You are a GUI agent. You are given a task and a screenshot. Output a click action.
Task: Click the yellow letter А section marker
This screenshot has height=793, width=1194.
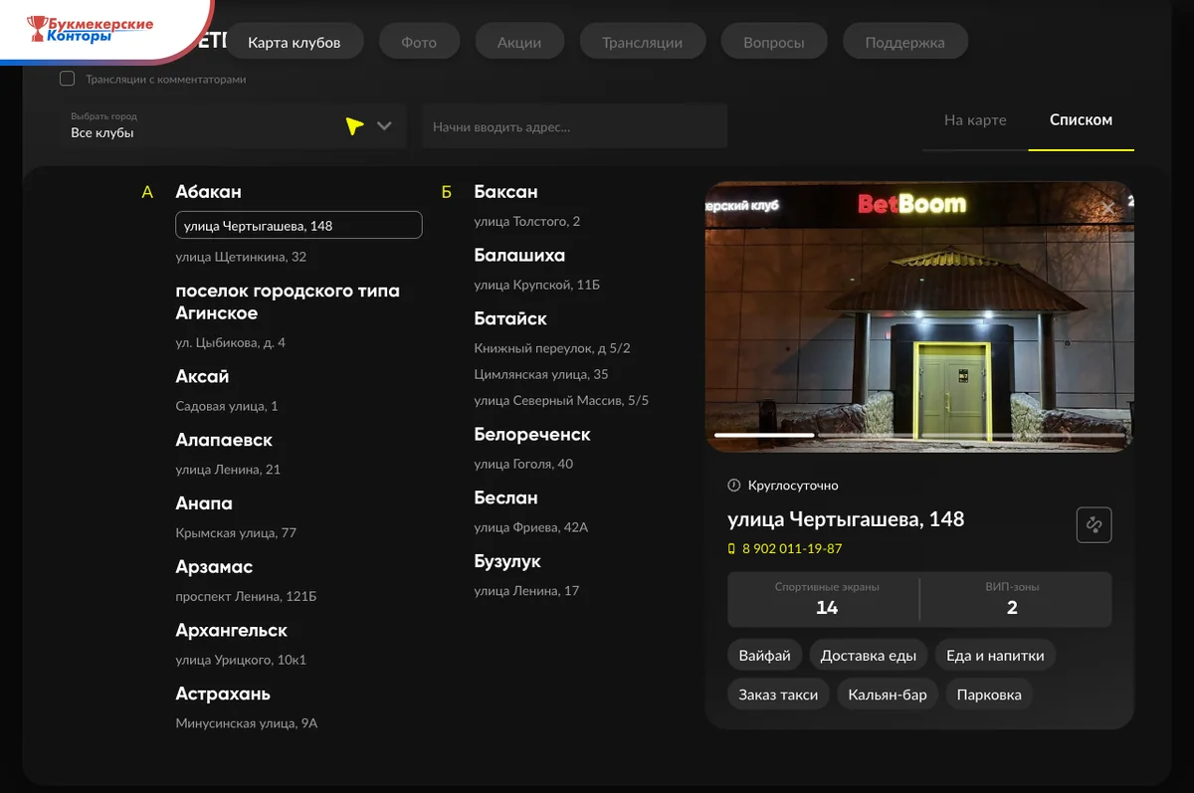coord(147,192)
